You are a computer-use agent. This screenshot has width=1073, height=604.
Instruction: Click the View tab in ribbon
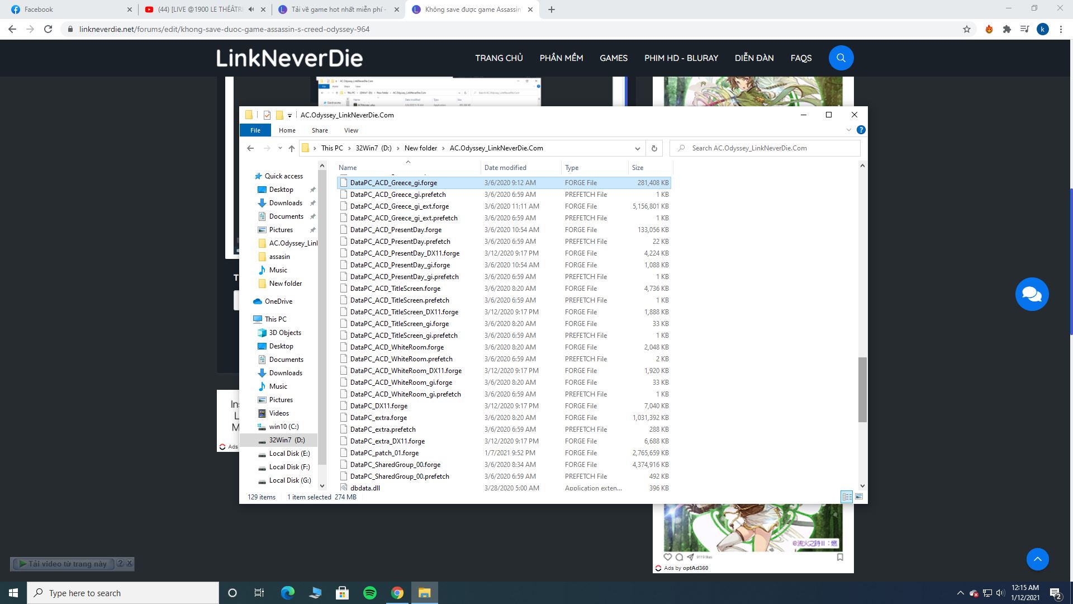pos(352,130)
